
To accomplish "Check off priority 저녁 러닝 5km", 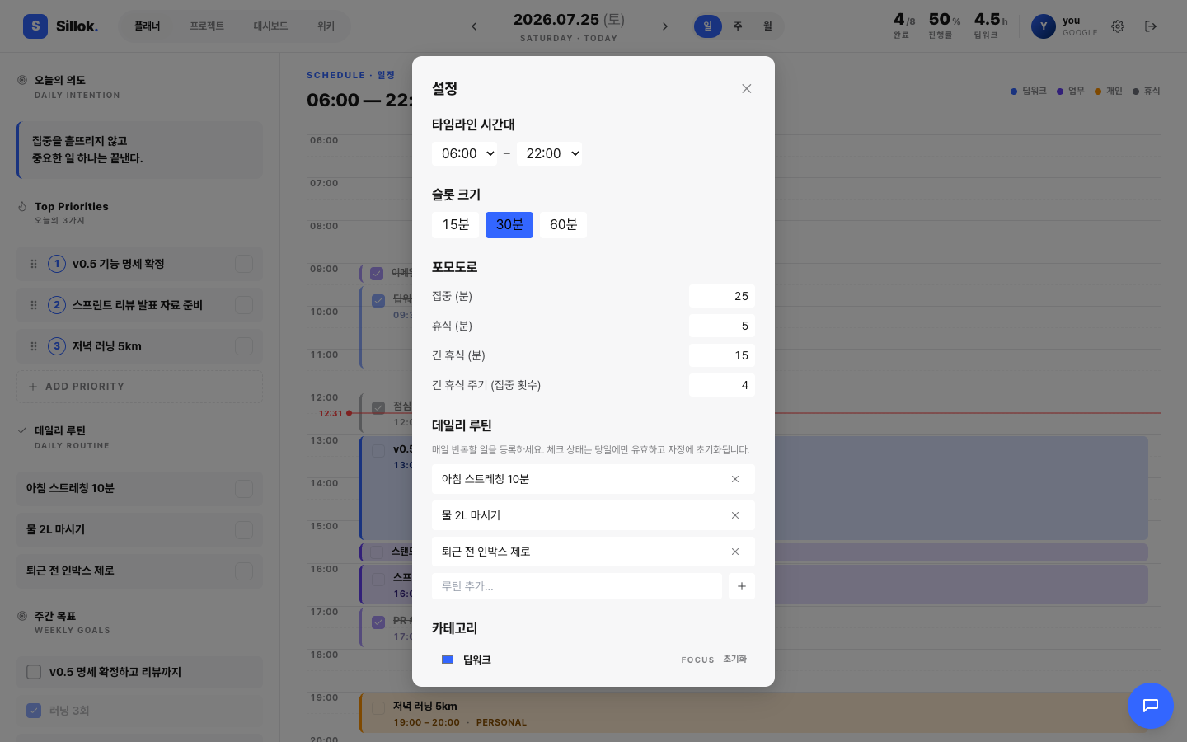I will coord(244,346).
